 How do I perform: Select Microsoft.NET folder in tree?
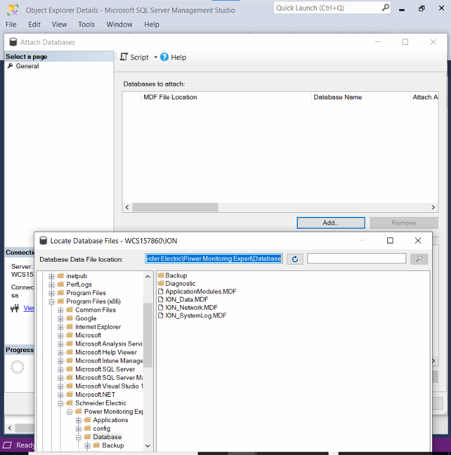pos(95,394)
